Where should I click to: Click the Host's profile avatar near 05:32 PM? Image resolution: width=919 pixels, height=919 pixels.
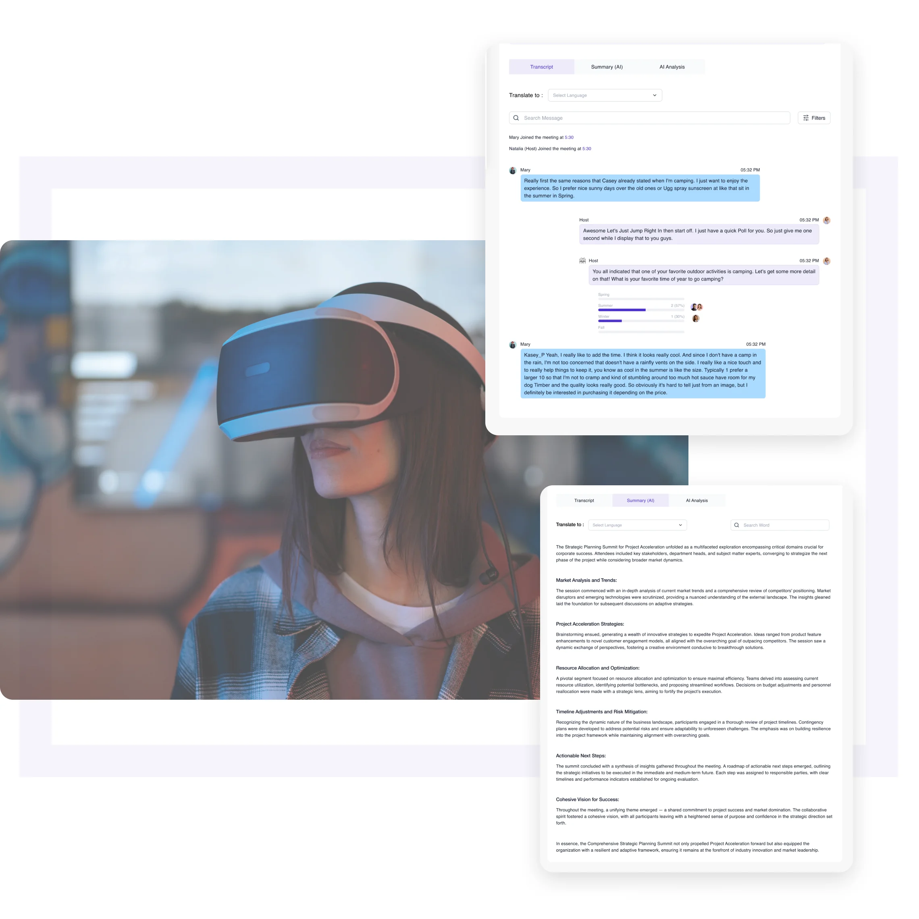pos(827,220)
